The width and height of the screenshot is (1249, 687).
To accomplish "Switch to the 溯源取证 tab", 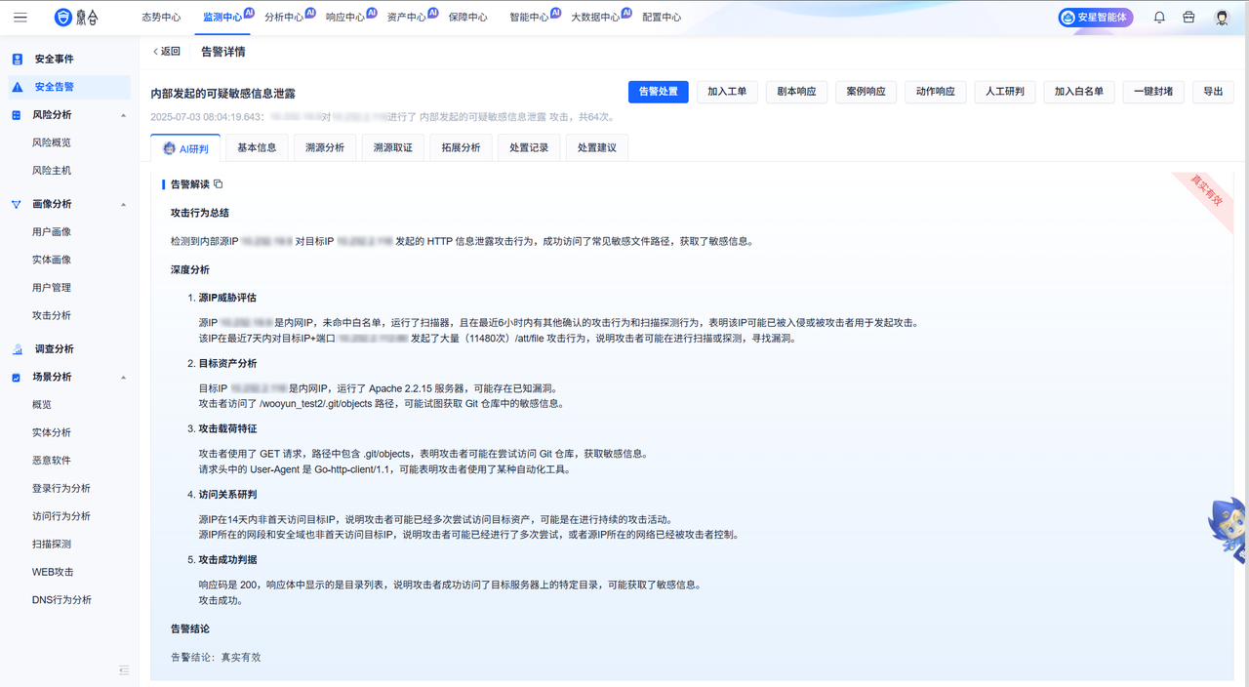I will [x=392, y=147].
